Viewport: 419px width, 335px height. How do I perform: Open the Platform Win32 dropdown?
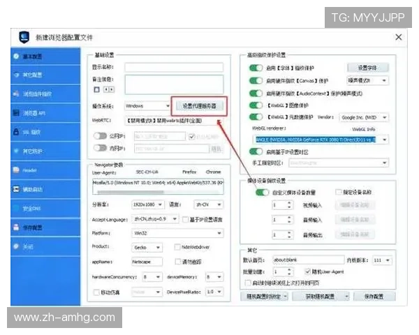click(x=177, y=233)
